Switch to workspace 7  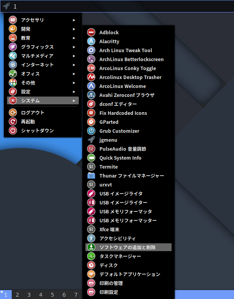click(x=76, y=295)
